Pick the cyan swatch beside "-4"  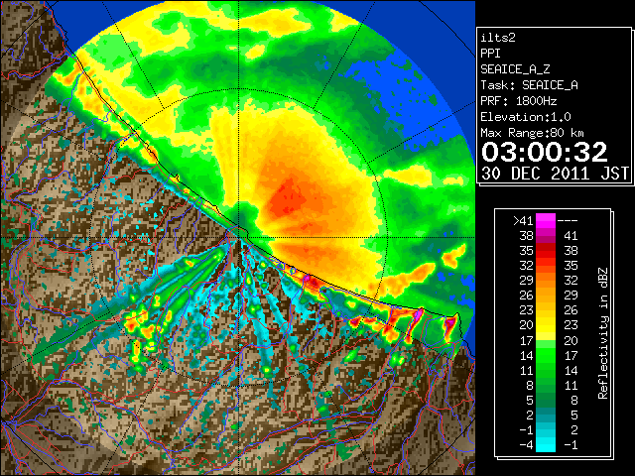(x=546, y=445)
